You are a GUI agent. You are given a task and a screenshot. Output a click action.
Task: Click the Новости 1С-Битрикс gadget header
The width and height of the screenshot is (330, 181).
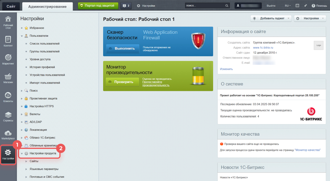271,167
